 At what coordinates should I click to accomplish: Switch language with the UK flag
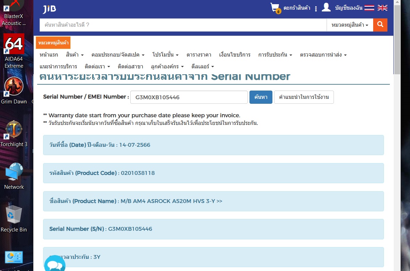[x=382, y=8]
